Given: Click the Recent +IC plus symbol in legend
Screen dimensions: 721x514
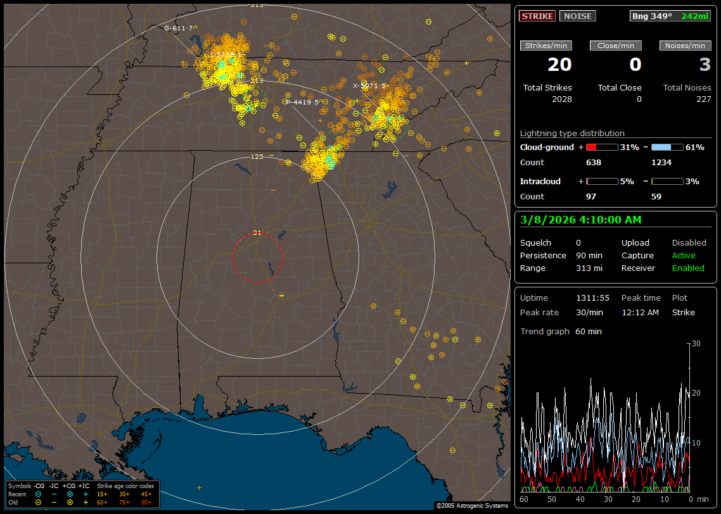Looking at the screenshot, I should (x=86, y=494).
